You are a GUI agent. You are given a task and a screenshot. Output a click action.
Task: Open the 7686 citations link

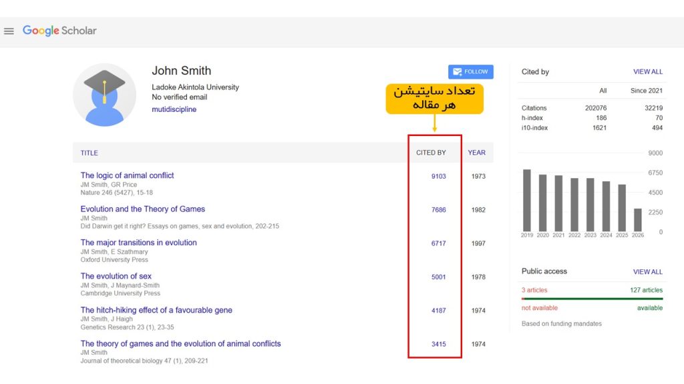click(438, 210)
